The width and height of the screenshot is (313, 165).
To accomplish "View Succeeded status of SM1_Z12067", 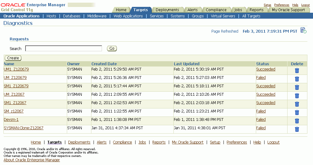I will [x=266, y=103].
